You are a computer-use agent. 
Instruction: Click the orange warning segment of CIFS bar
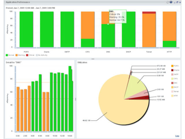coord(88,25)
